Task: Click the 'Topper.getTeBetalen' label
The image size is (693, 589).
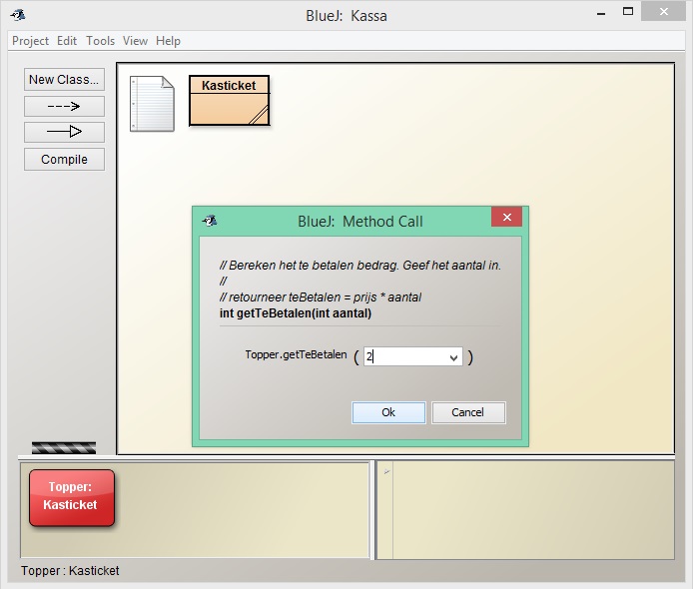Action: (x=297, y=354)
